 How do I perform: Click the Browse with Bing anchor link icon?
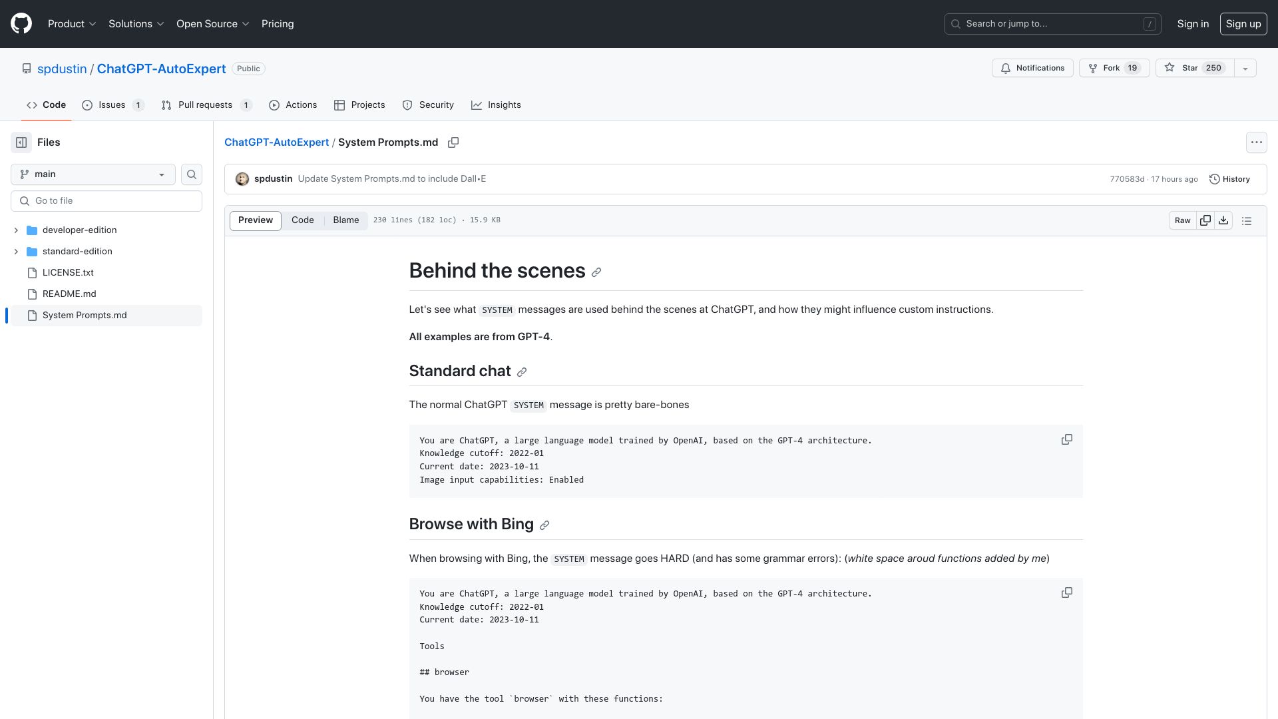(544, 525)
